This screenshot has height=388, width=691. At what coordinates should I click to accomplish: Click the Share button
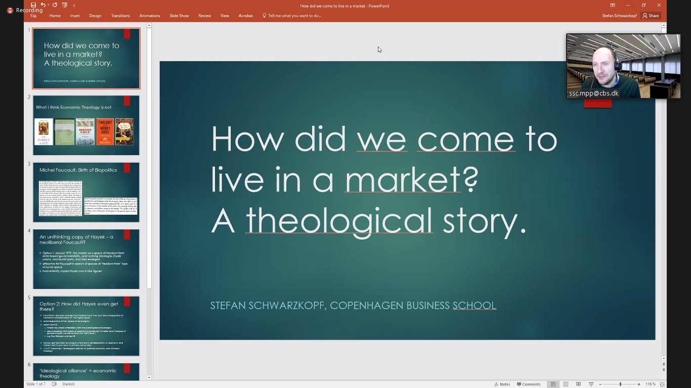651,16
